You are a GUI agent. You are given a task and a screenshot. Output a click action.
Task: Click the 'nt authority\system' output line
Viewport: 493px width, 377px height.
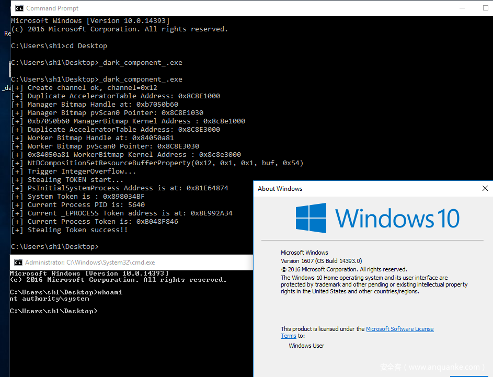click(50, 299)
